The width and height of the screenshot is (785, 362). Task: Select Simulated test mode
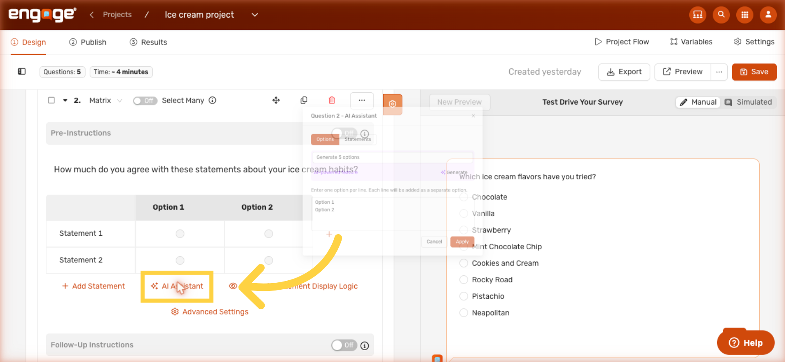pos(748,102)
